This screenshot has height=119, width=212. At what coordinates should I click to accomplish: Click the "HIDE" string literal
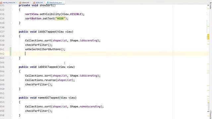[x=60, y=19]
